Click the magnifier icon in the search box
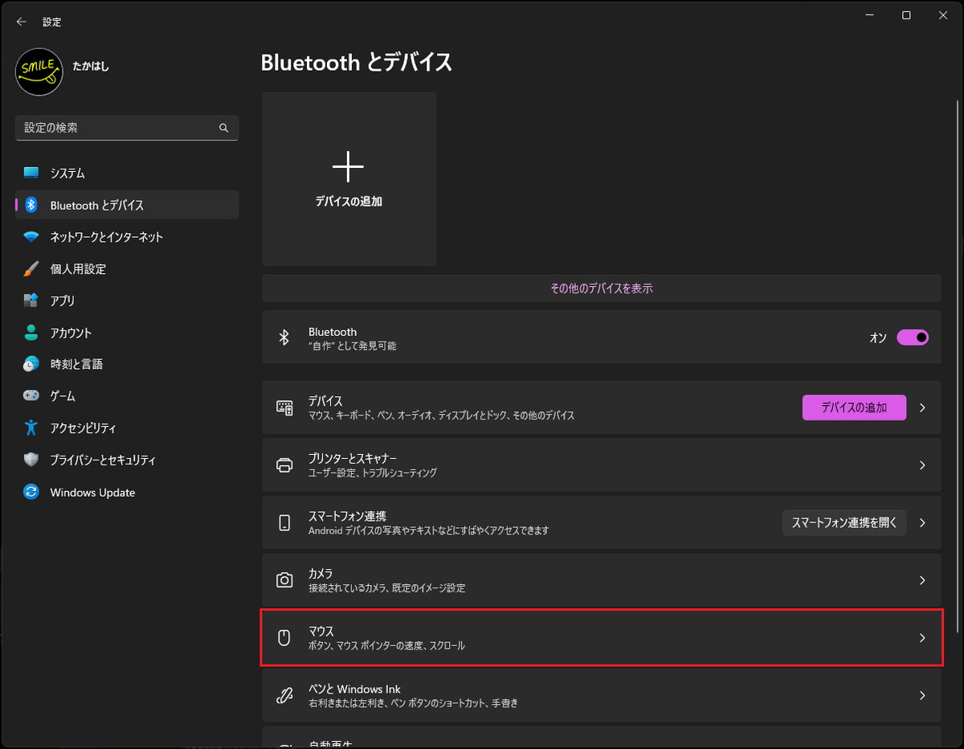 point(224,128)
